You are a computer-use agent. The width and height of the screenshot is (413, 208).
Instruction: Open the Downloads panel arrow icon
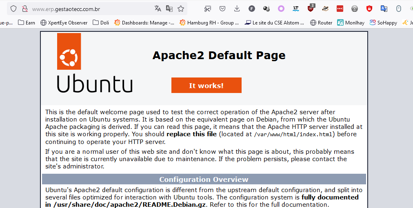coord(237,9)
